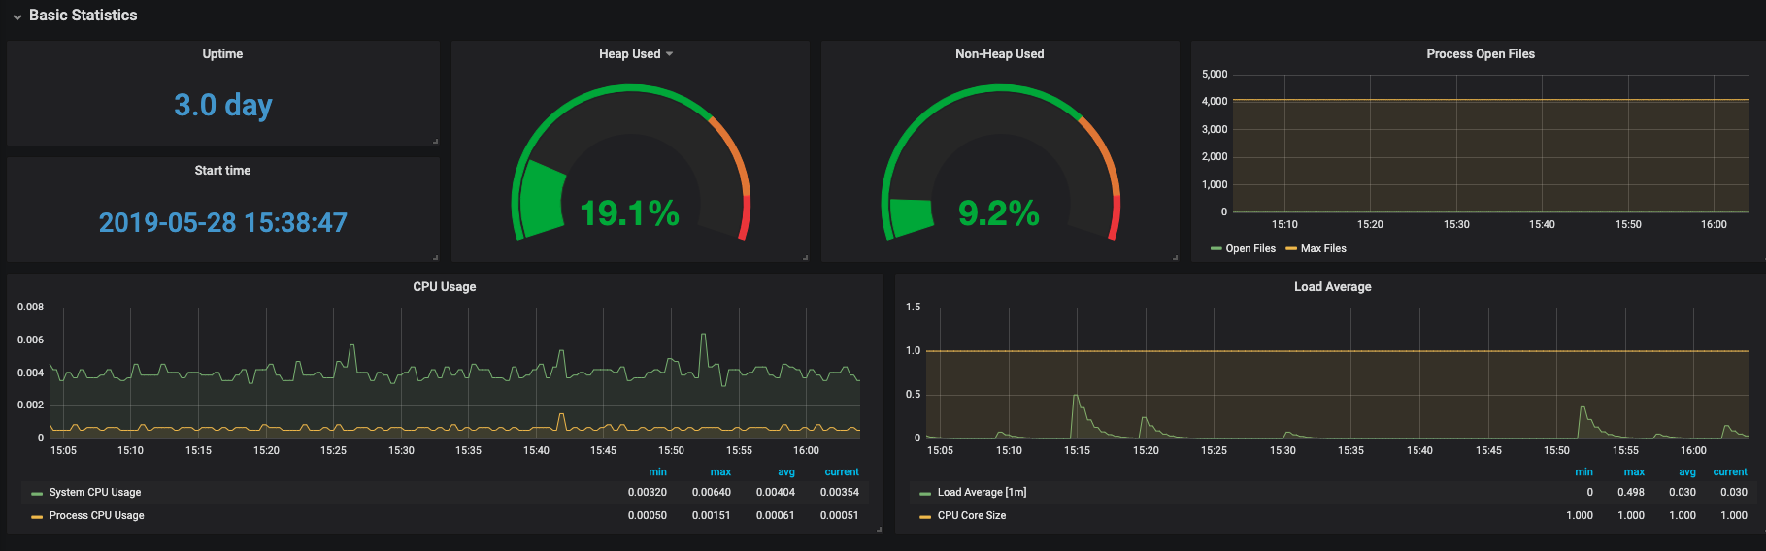Click the Process CPU Usage color swatch
This screenshot has width=1766, height=551.
(x=37, y=516)
